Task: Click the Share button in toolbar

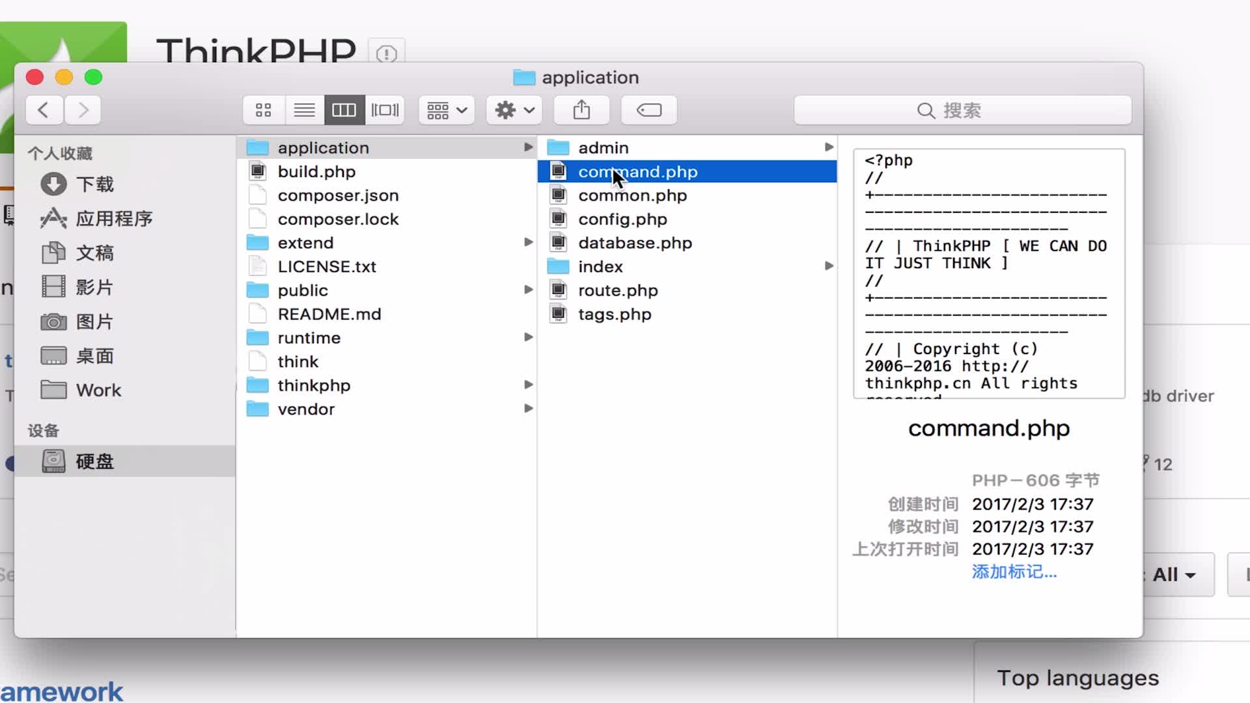Action: pos(581,110)
